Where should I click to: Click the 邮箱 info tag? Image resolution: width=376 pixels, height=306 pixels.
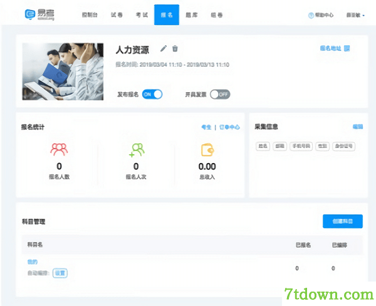point(280,146)
